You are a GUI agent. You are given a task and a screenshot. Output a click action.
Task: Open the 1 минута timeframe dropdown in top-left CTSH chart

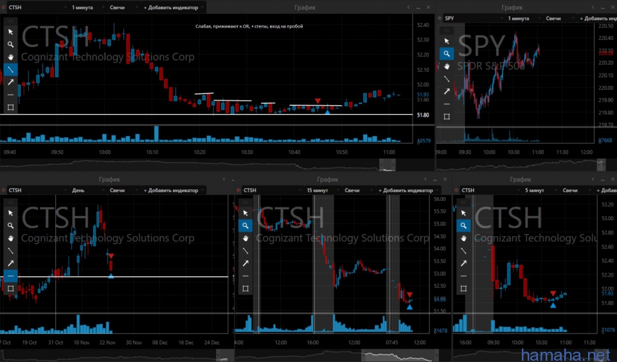(x=87, y=8)
